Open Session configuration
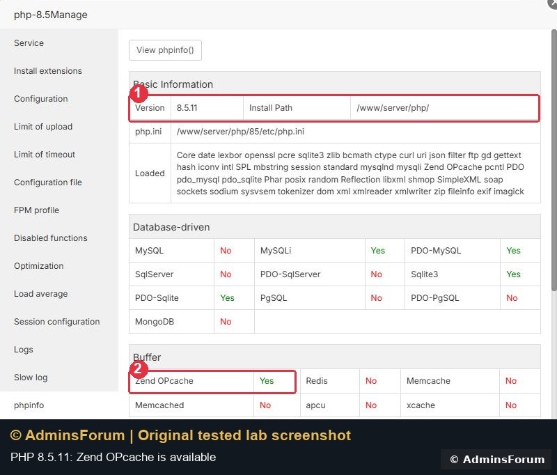Screen dimensions: 557x475 point(57,322)
